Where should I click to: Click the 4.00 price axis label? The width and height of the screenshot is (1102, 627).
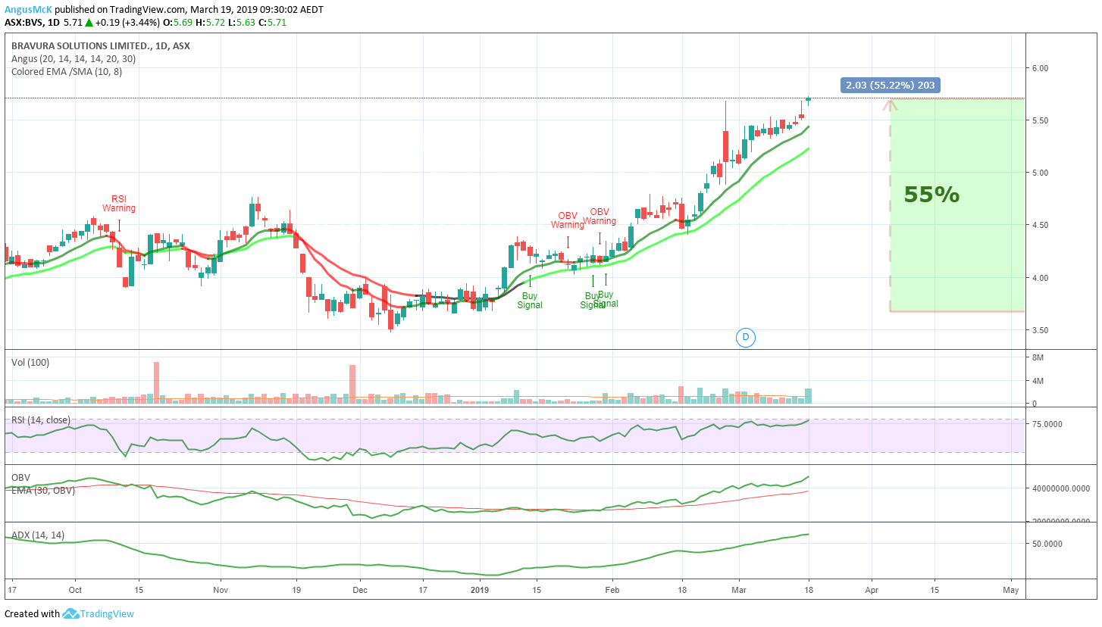pos(1039,278)
